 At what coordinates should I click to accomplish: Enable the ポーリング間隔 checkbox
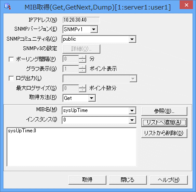tap(11, 59)
